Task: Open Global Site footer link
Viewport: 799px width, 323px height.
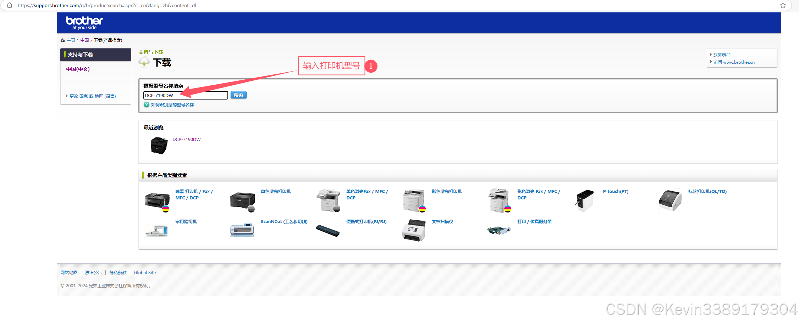Action: [x=145, y=273]
